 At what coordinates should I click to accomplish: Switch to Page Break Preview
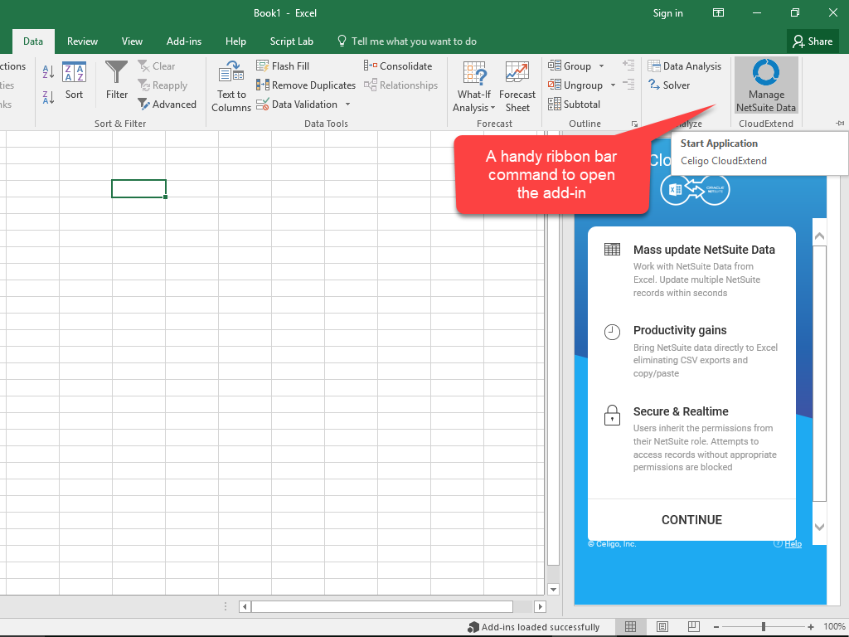694,627
